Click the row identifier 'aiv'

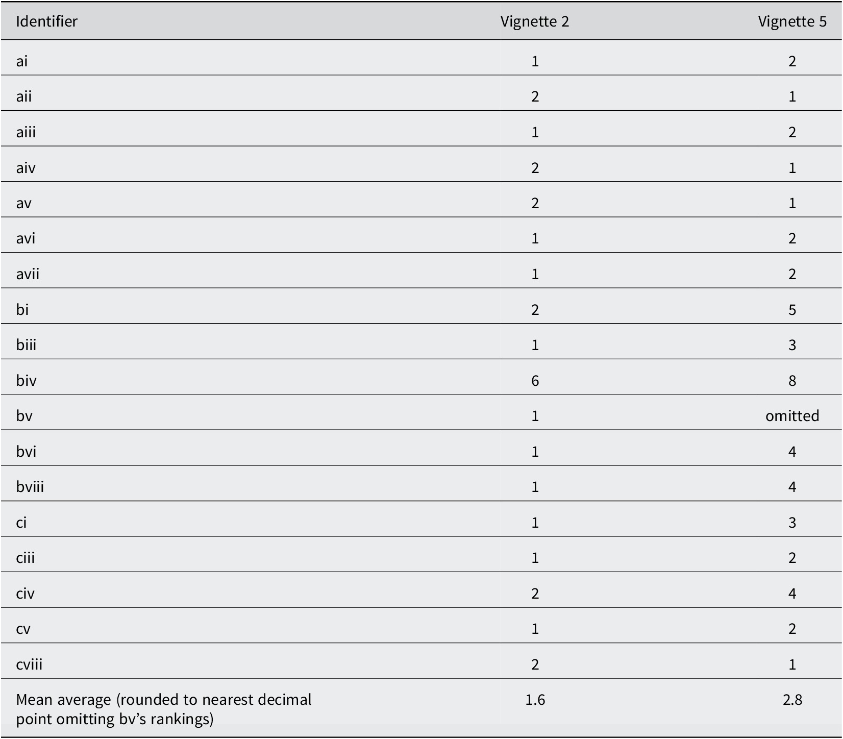pyautogui.click(x=26, y=168)
